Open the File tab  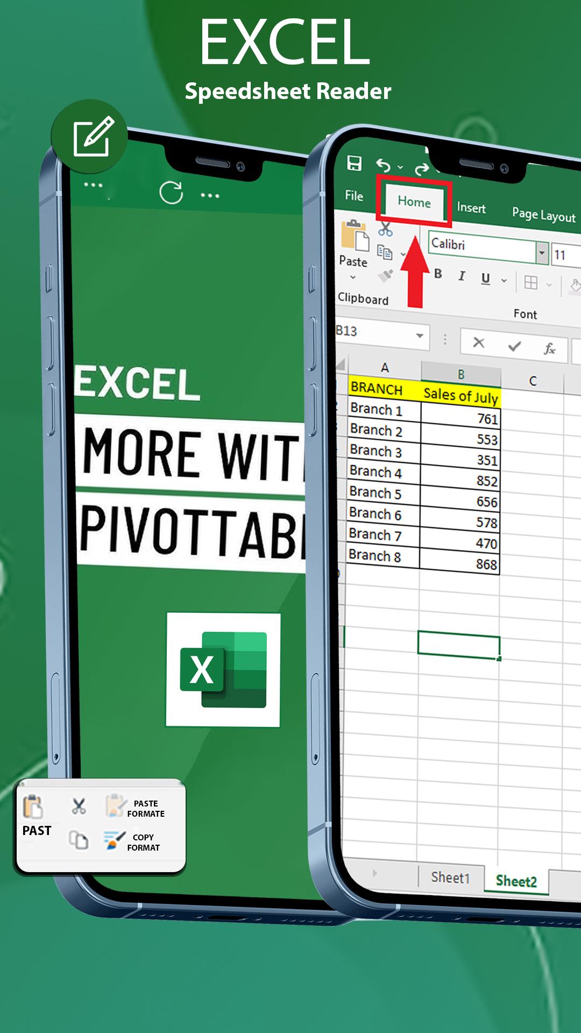354,195
